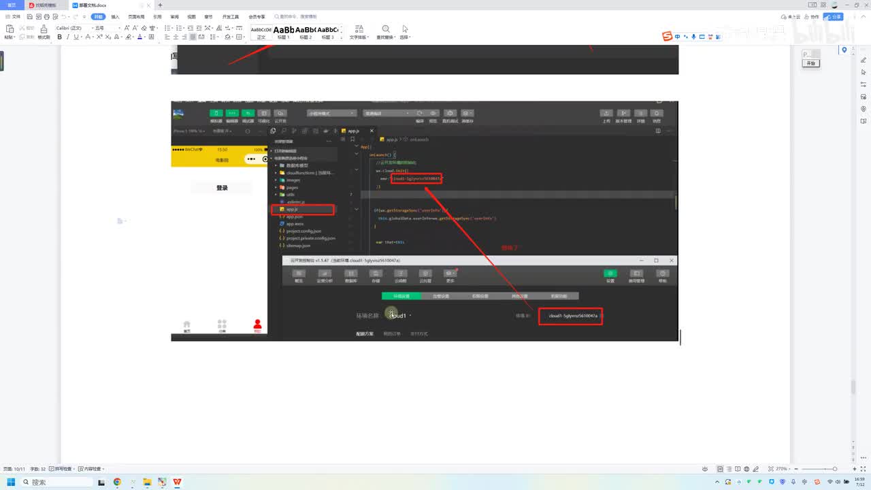
Task: Open the 视图 (View) ribbon tab
Action: click(x=191, y=16)
